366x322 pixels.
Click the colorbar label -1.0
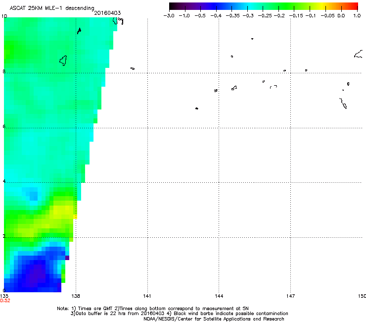184,16
